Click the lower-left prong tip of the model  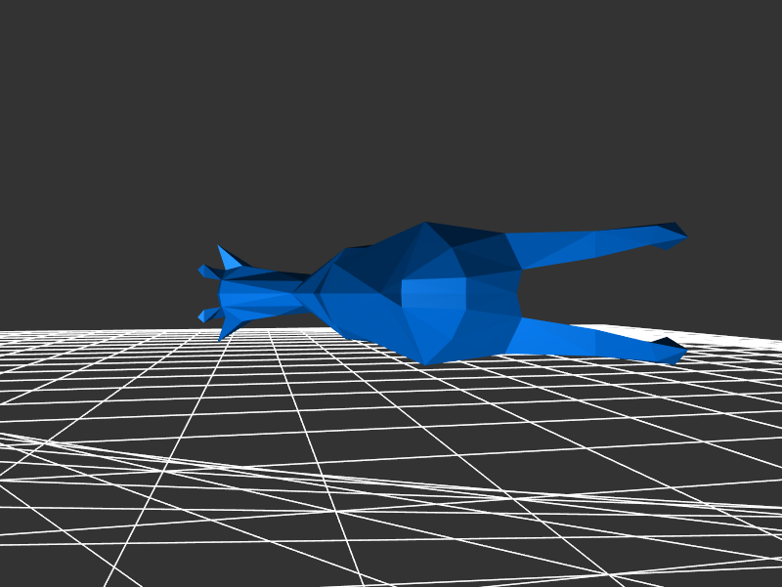pos(203,315)
